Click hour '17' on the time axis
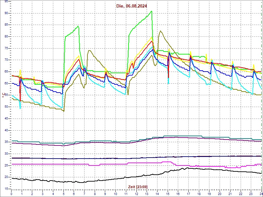Image resolution: width=263 pixels, height=197 pixels. point(188,194)
